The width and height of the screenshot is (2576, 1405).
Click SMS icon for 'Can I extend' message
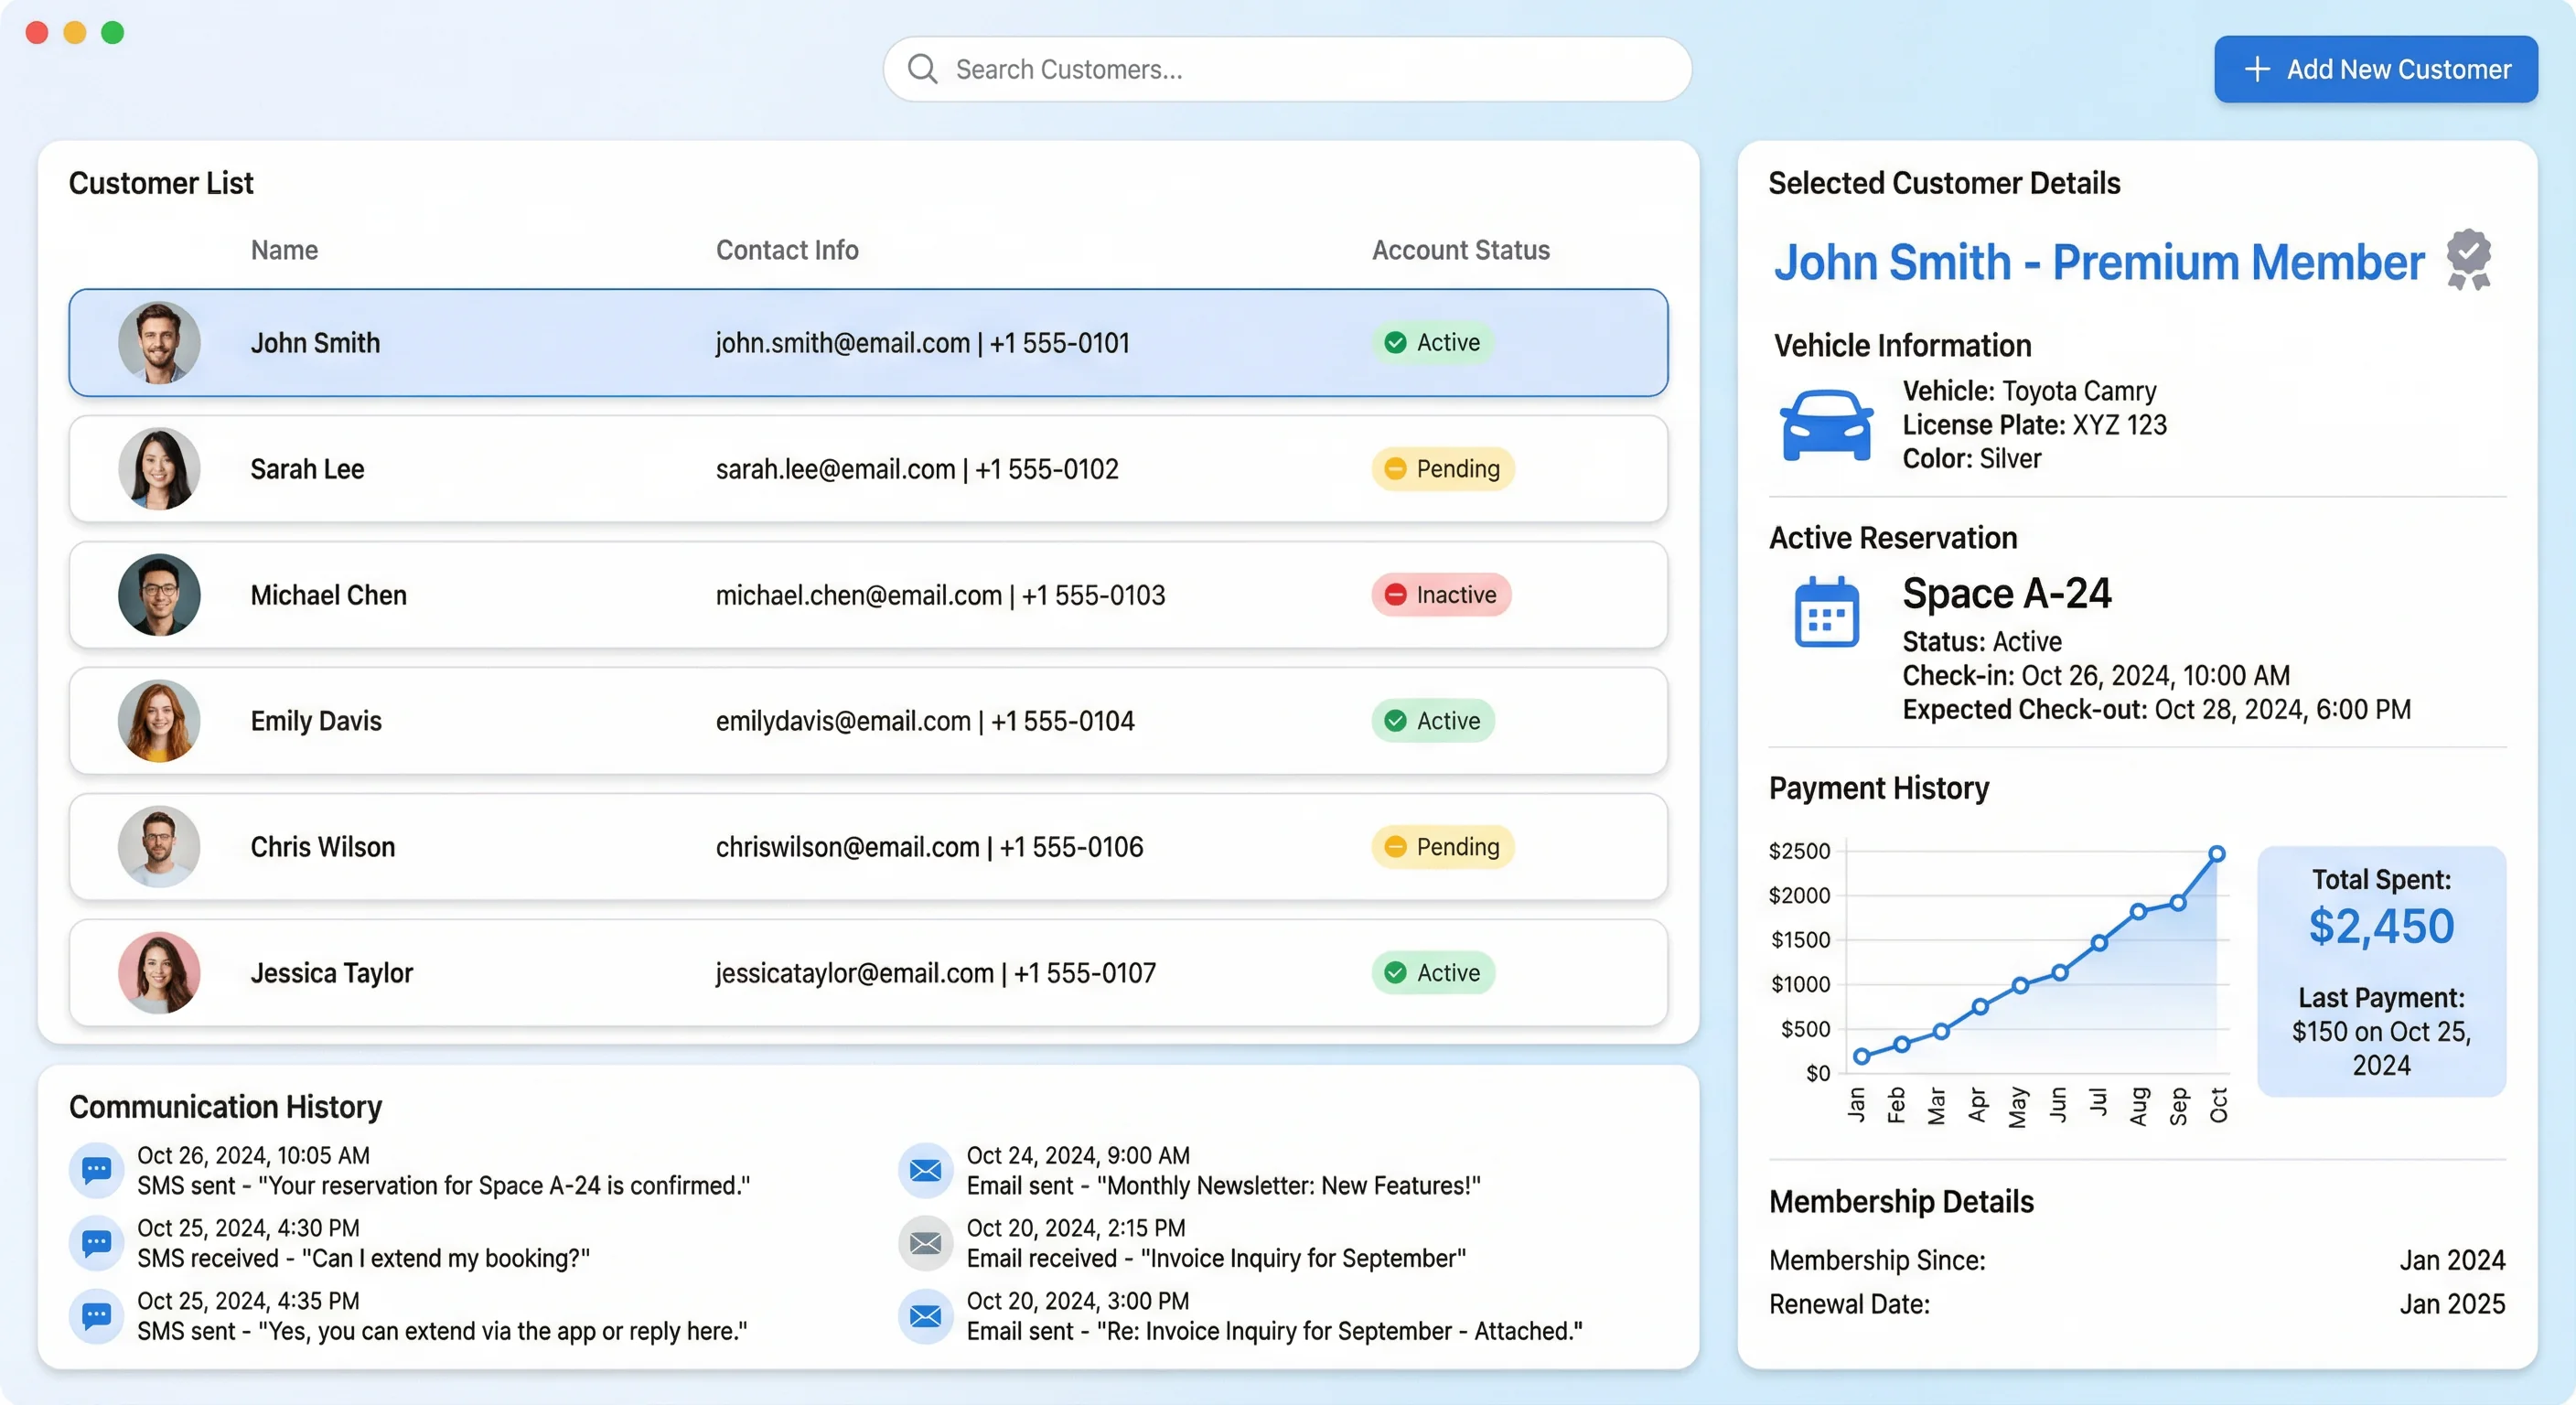(96, 1242)
